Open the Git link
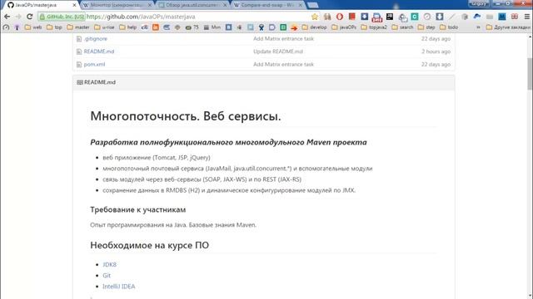The height and width of the screenshot is (299, 533). [x=107, y=275]
